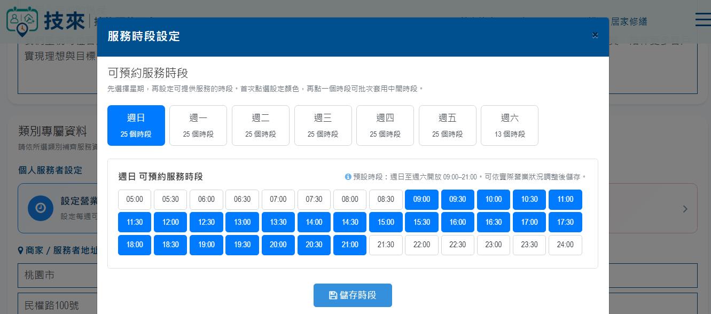Deselect the 10:30 time slot

point(529,199)
